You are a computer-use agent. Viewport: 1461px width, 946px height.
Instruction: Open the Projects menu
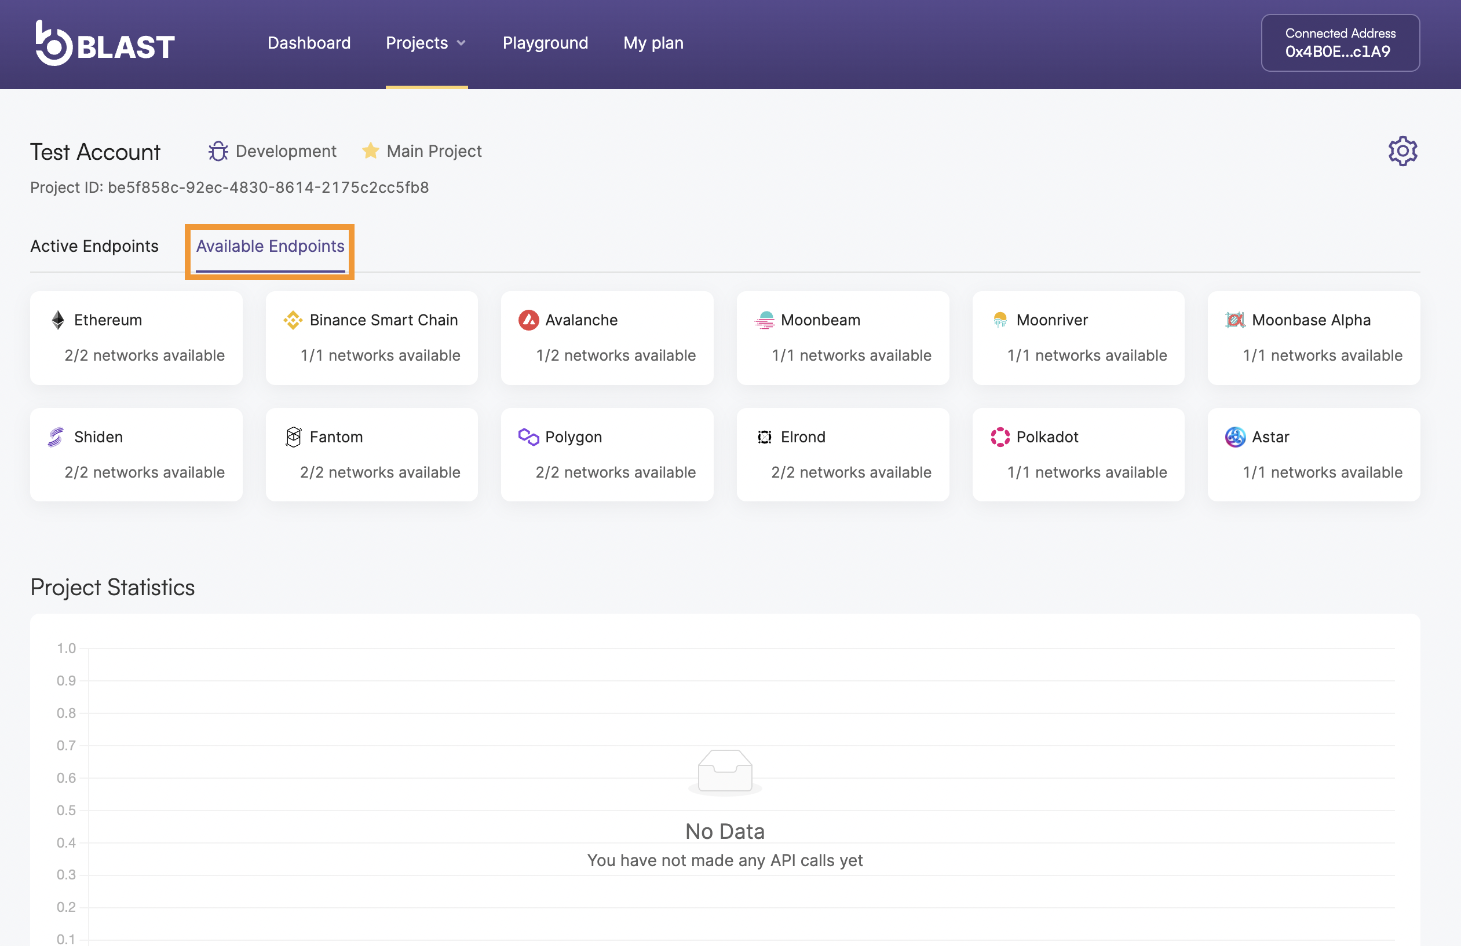point(426,43)
